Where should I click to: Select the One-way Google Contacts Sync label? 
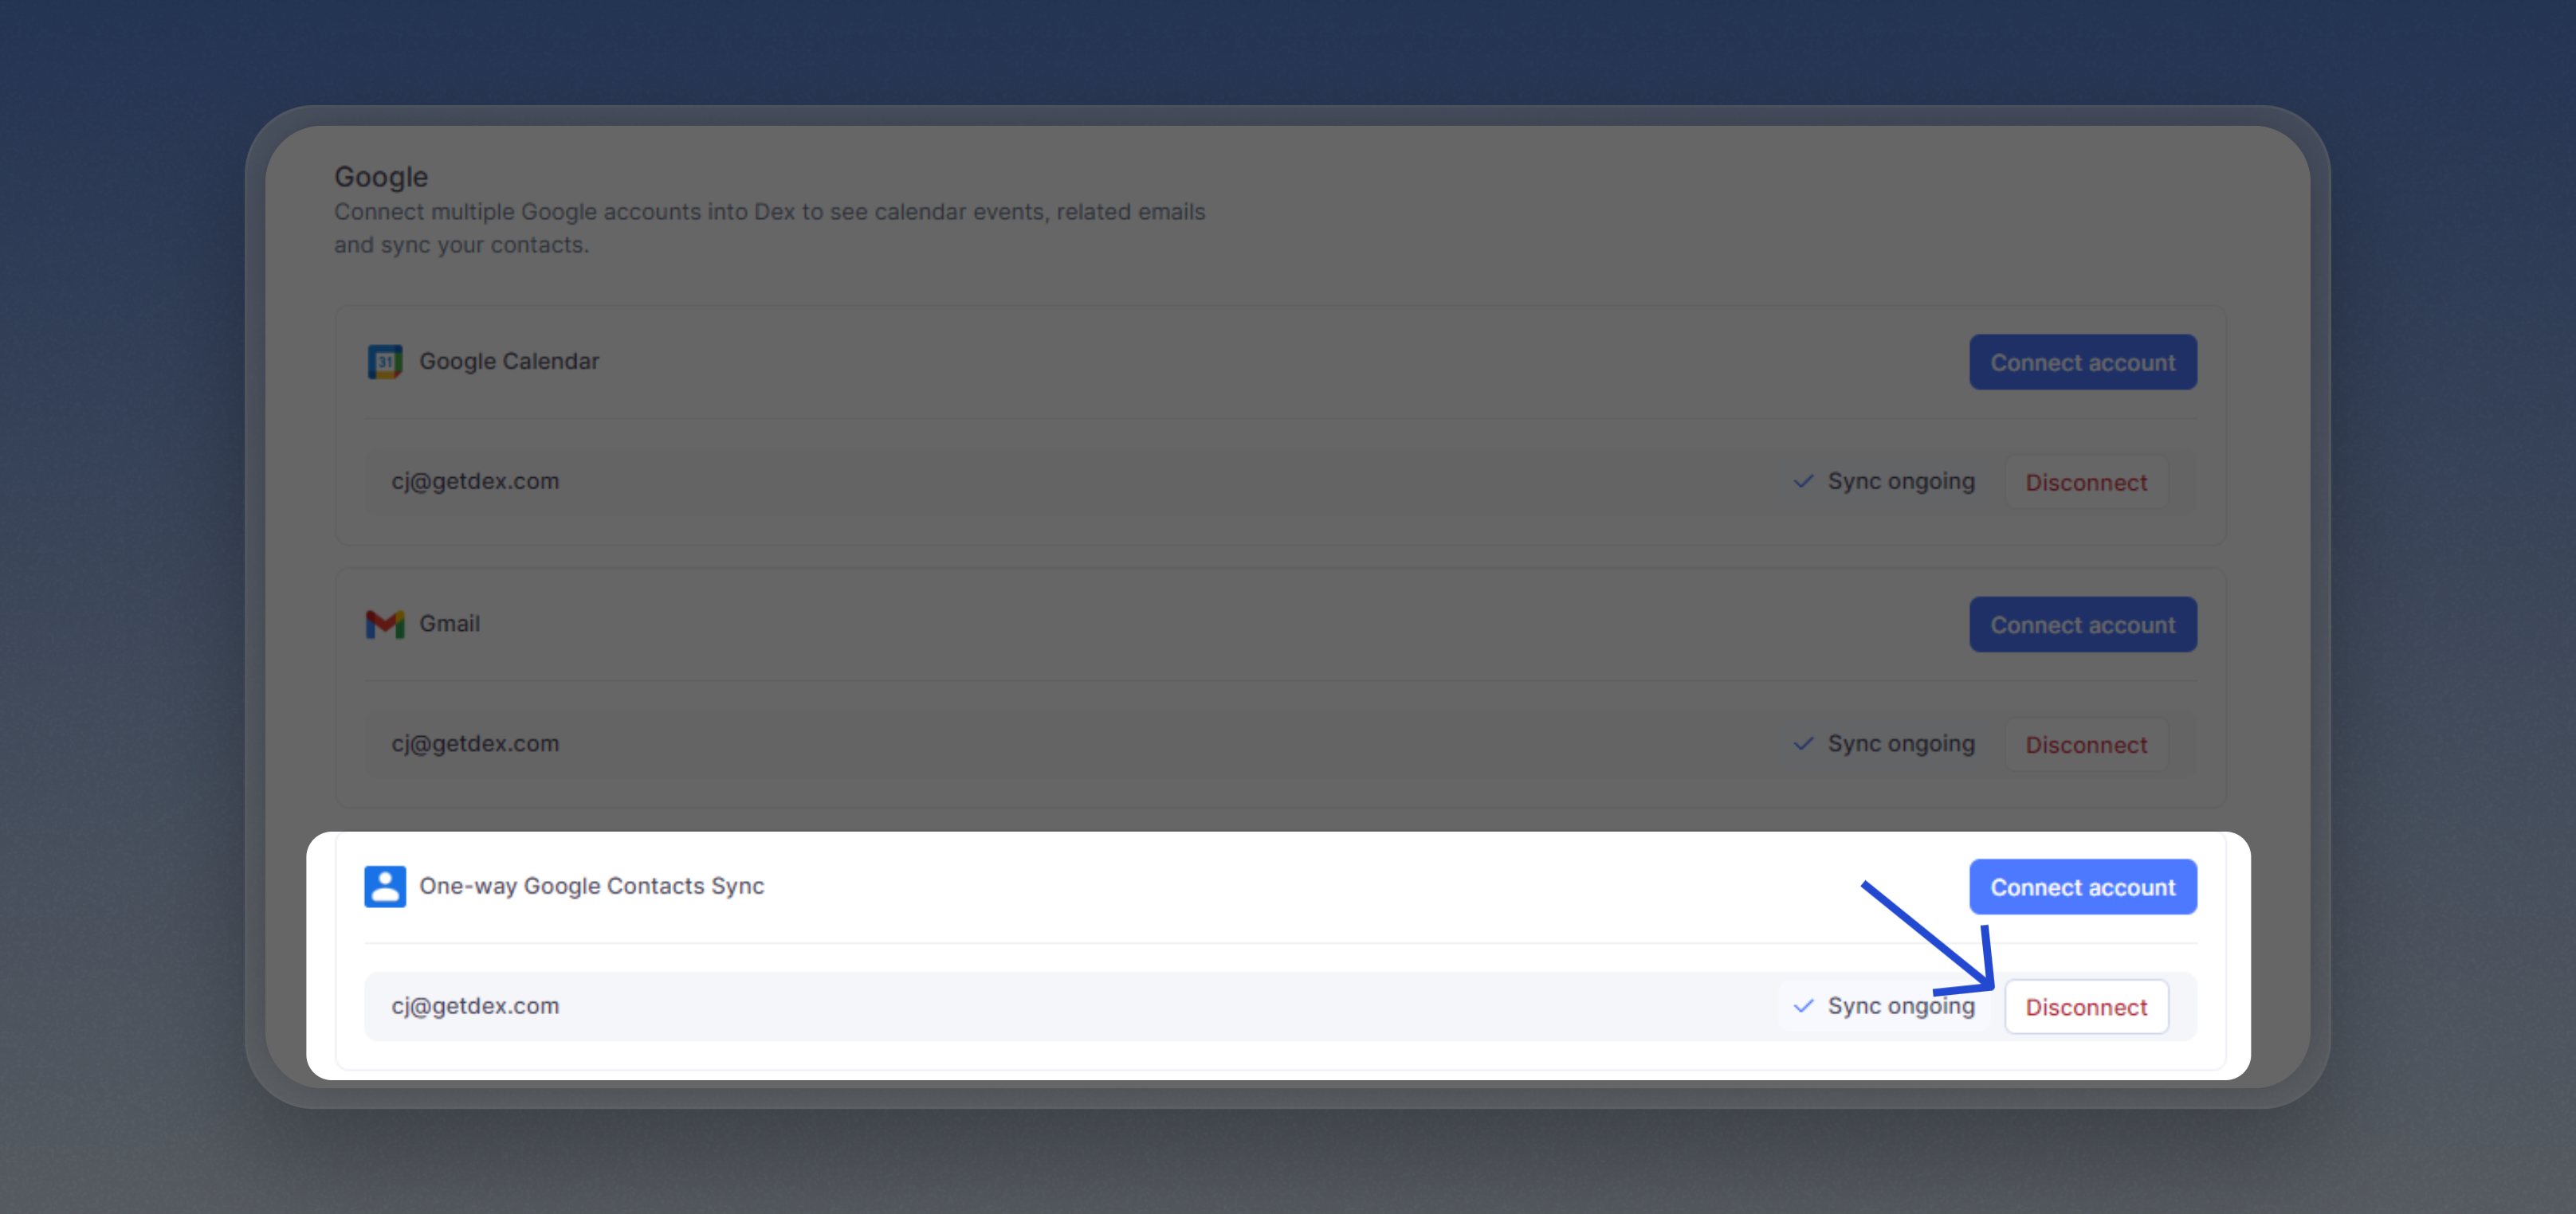point(592,887)
